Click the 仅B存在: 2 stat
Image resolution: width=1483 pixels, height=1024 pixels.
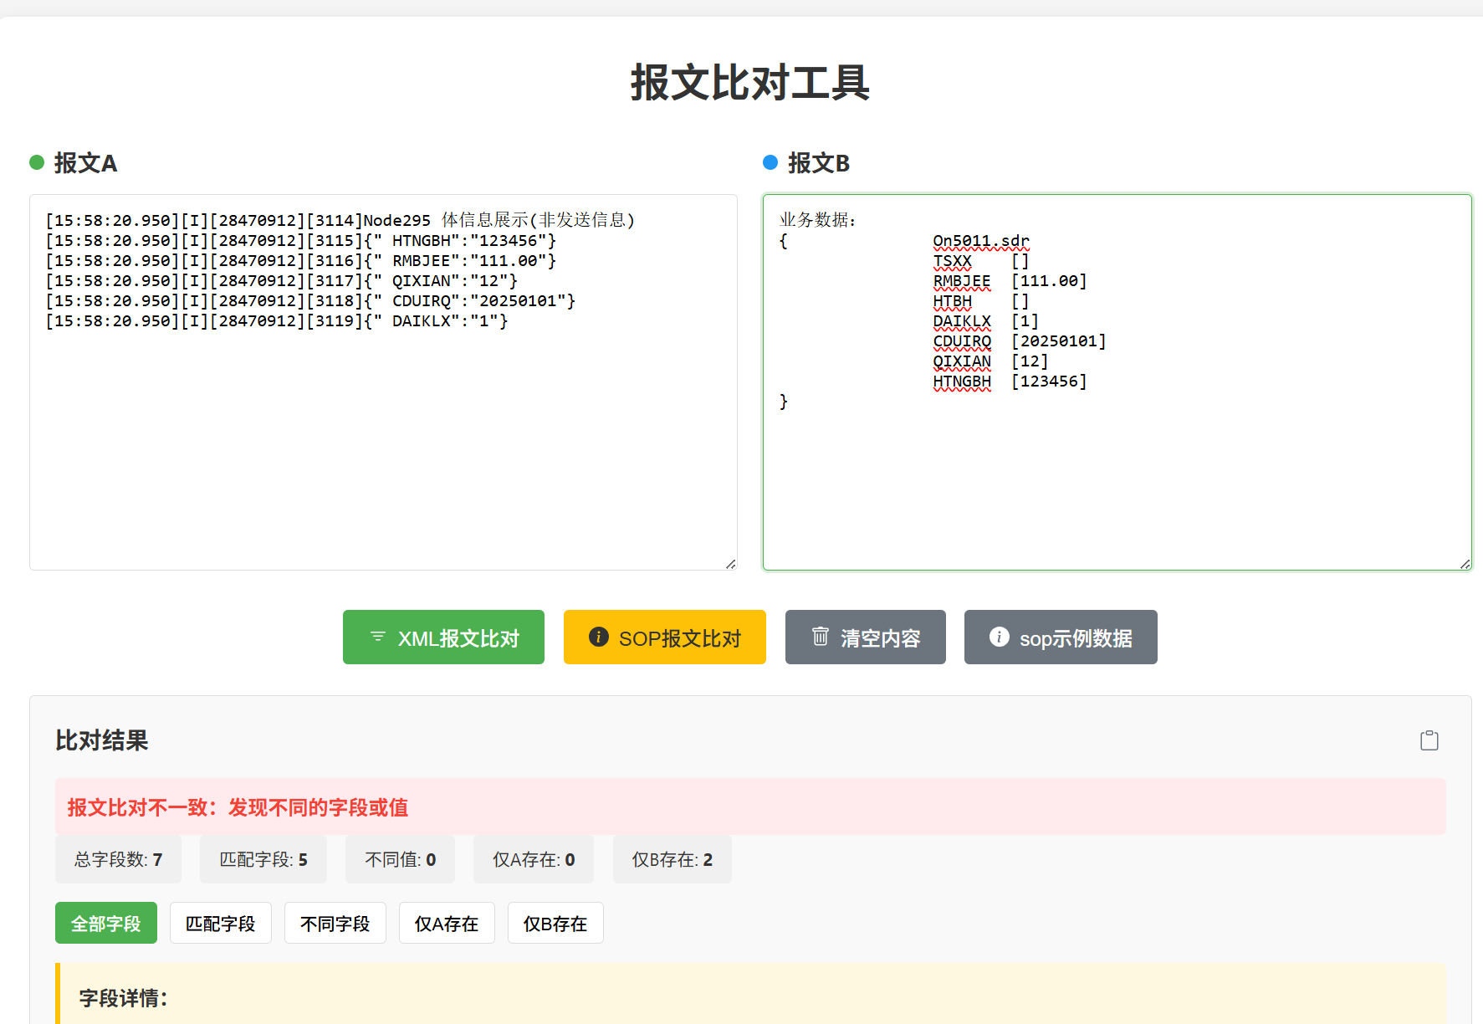(x=672, y=859)
